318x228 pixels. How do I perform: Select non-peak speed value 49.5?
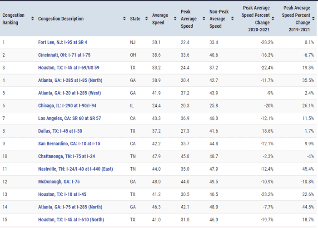(x=214, y=182)
